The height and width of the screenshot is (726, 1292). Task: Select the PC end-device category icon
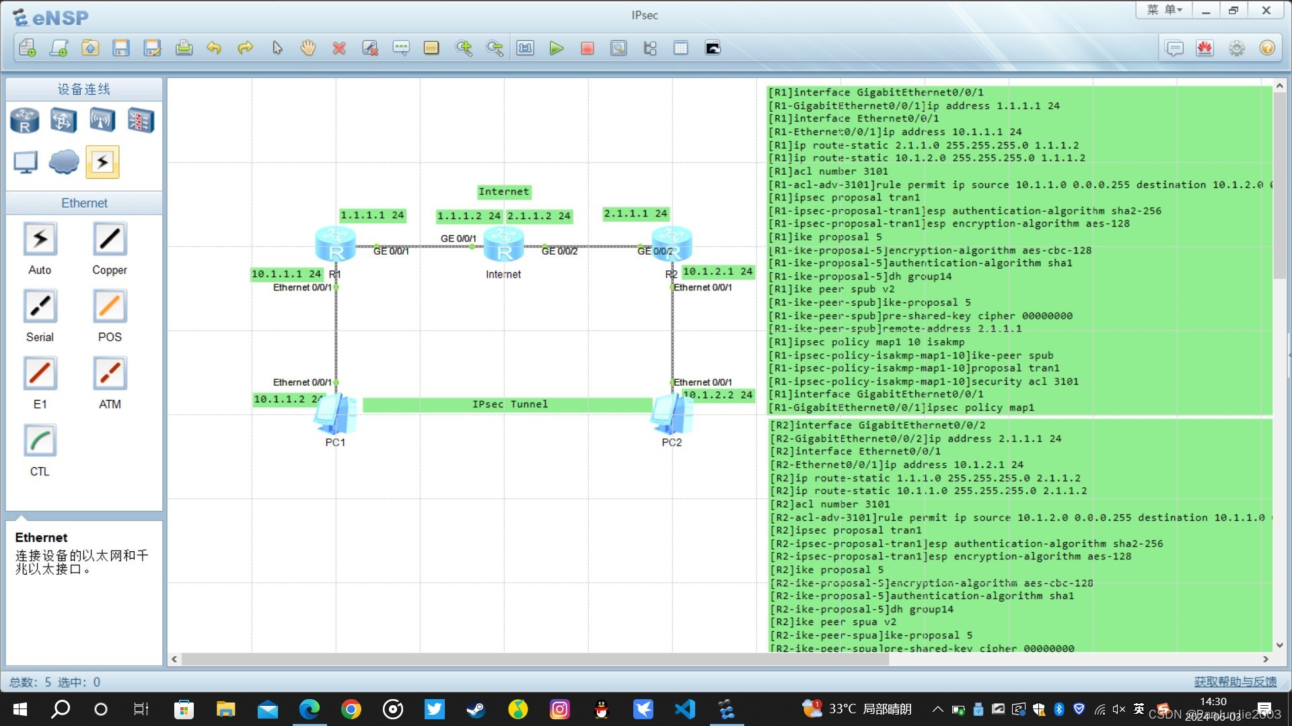25,162
